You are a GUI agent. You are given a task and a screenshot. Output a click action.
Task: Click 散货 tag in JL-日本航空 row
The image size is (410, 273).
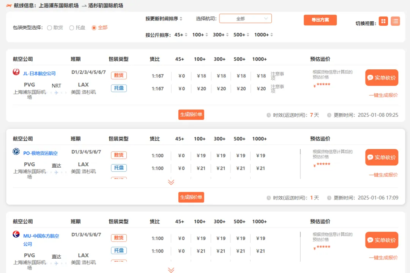point(119,75)
